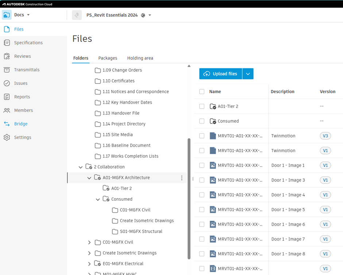Open V1 badge for Door 1 - Image 5
The width and height of the screenshot is (343, 275).
[x=325, y=209]
